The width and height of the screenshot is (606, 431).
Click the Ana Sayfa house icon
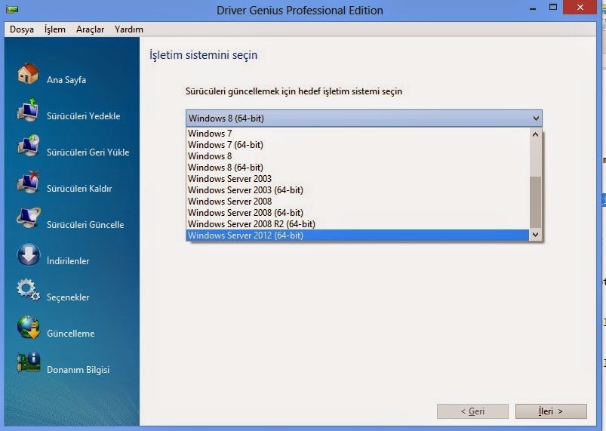pos(28,73)
